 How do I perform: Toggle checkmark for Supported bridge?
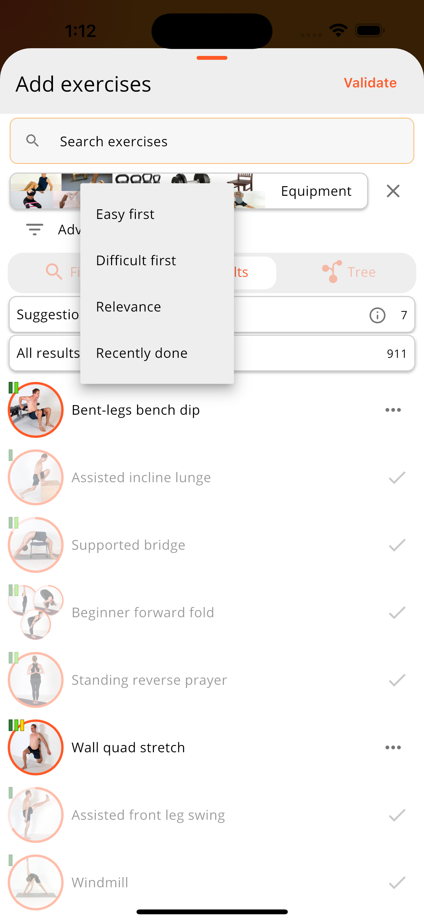coord(397,545)
